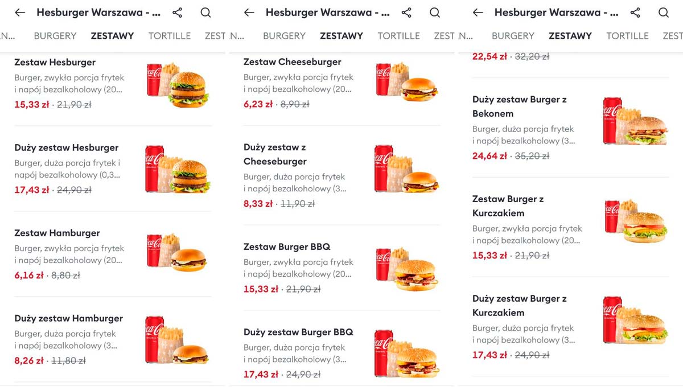The image size is (683, 390).
Task: Tap the share icon in the third panel
Action: tap(635, 13)
